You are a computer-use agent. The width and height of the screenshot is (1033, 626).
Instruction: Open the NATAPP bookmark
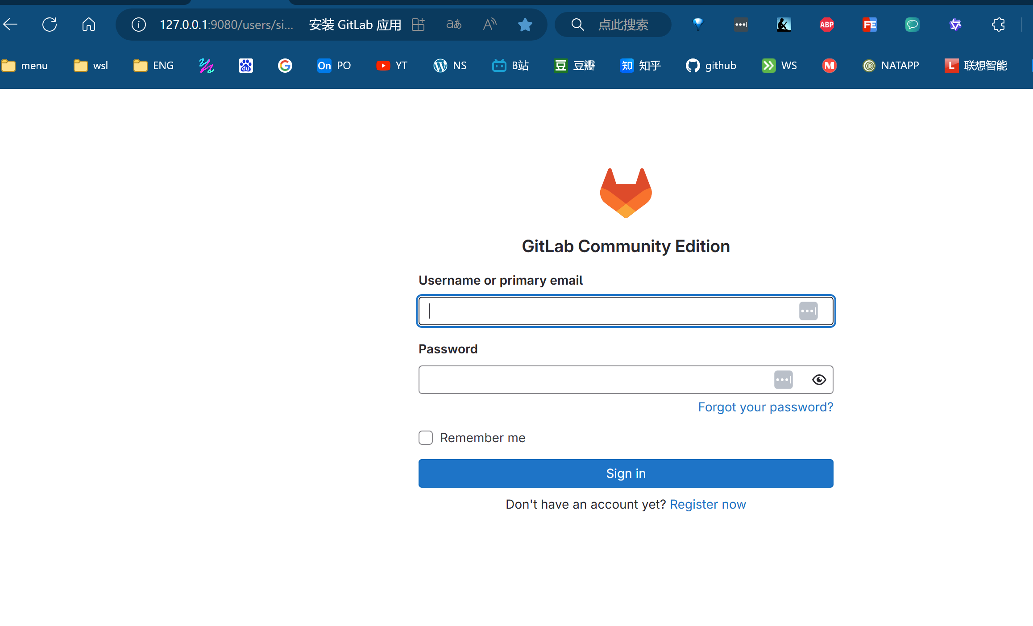click(x=891, y=66)
